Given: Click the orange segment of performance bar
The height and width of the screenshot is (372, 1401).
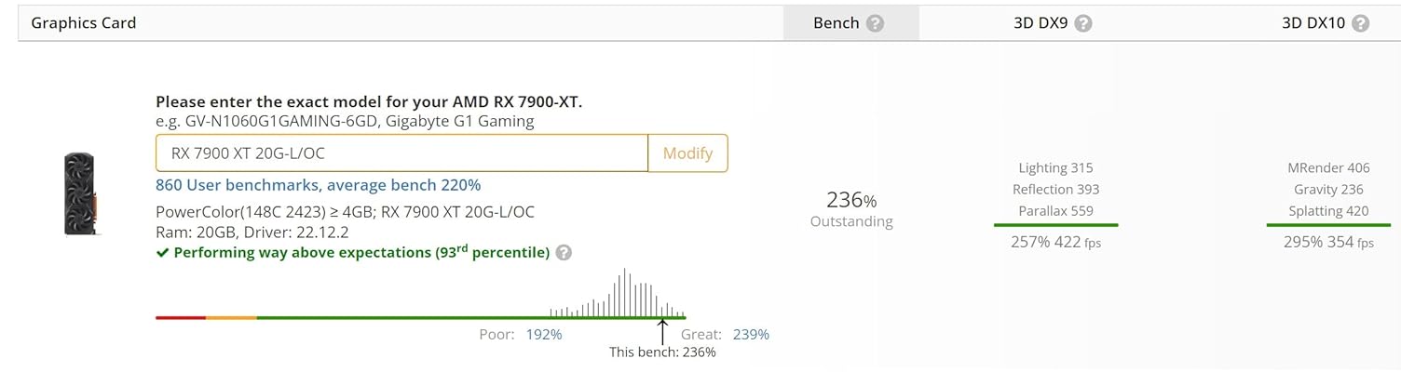Looking at the screenshot, I should (x=231, y=318).
